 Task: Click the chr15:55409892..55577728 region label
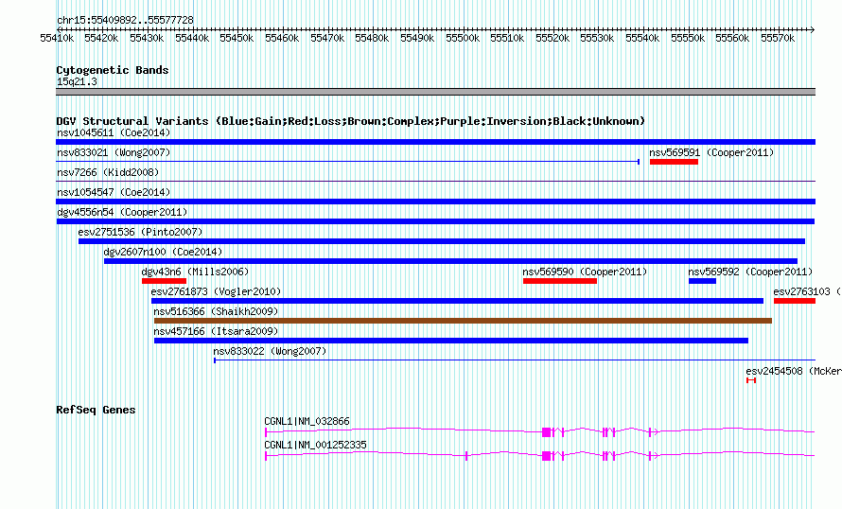click(x=125, y=20)
